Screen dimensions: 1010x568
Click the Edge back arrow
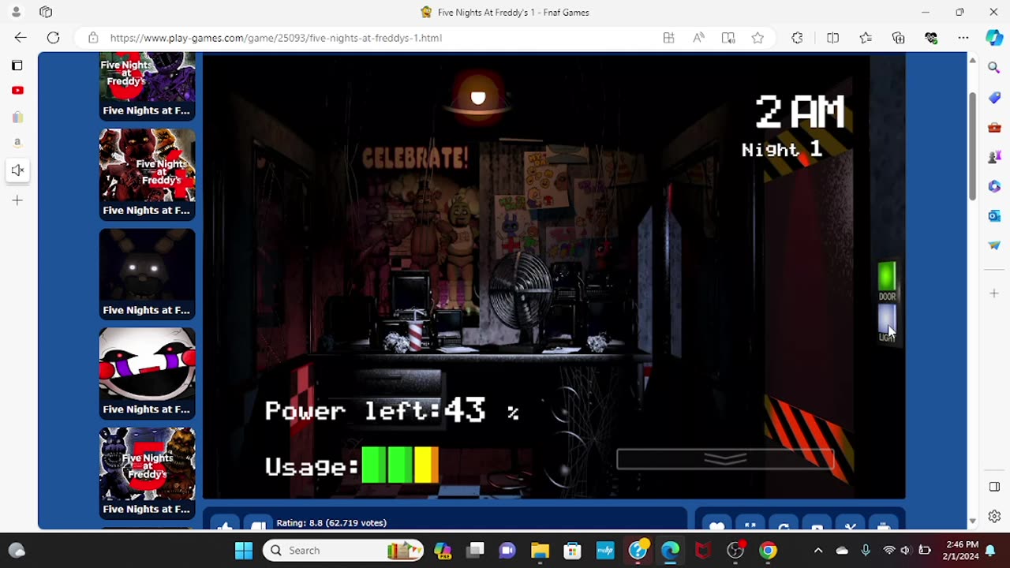click(21, 38)
